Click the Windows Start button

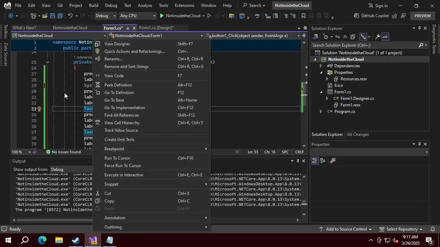tap(8, 240)
